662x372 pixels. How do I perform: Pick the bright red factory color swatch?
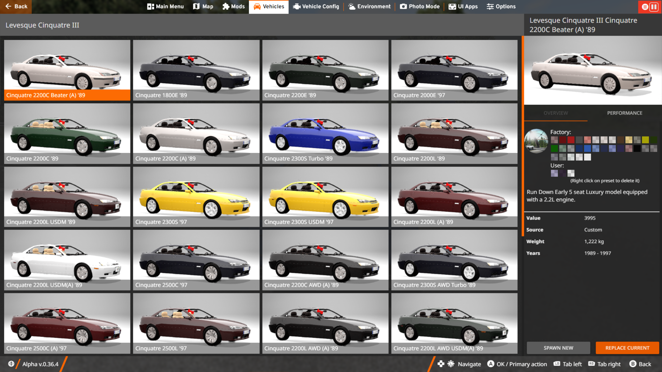tap(571, 140)
